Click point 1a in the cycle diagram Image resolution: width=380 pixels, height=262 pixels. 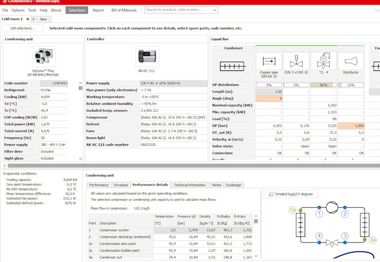click(292, 209)
